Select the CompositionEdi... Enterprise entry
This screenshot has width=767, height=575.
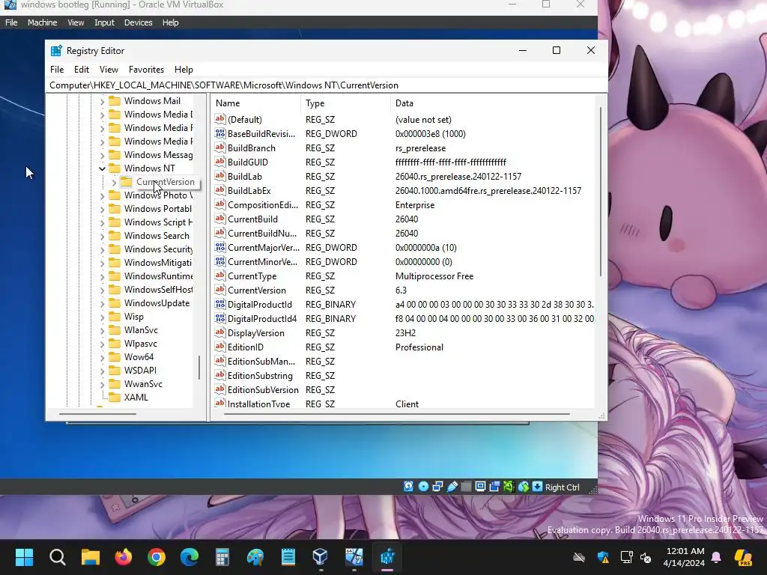click(x=404, y=205)
